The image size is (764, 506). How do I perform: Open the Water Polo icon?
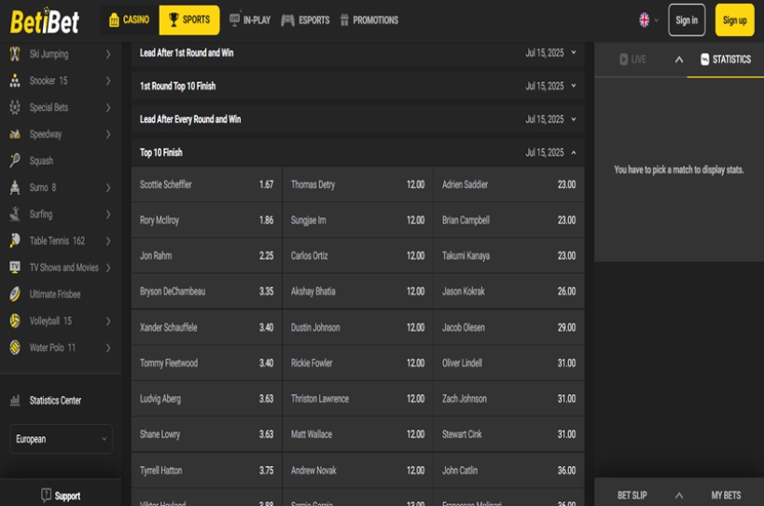tap(15, 348)
